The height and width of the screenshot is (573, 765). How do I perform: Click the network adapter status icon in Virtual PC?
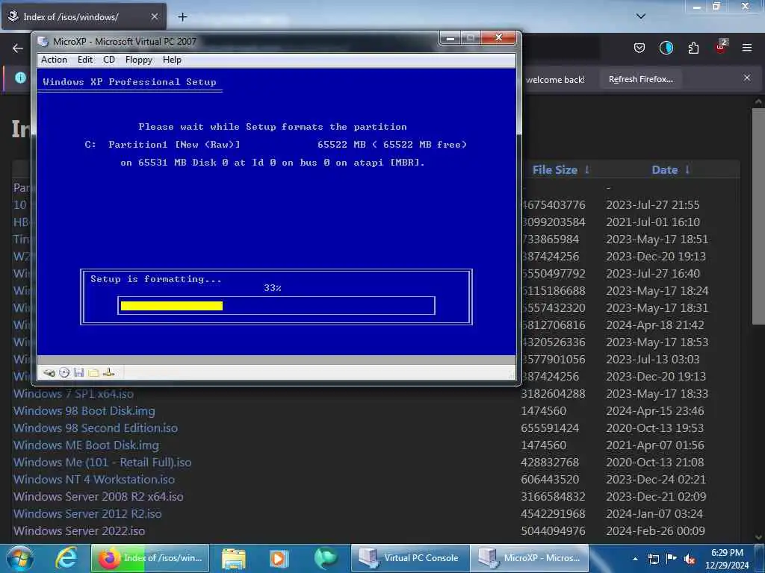click(109, 373)
